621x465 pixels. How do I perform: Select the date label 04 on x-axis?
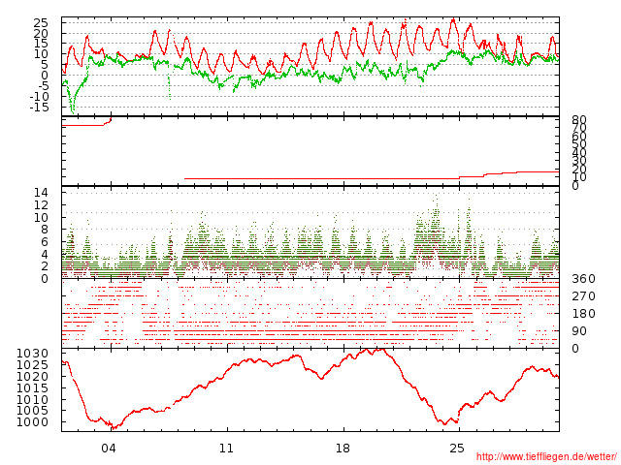pos(109,449)
